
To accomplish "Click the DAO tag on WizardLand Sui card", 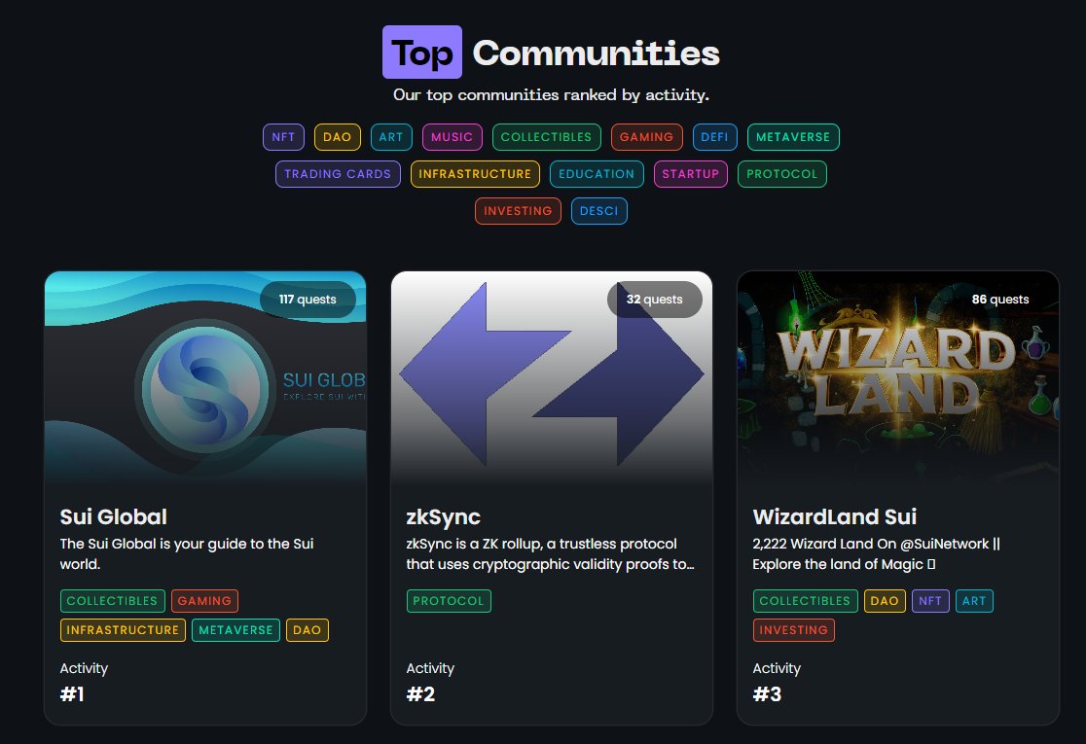I will coord(884,600).
